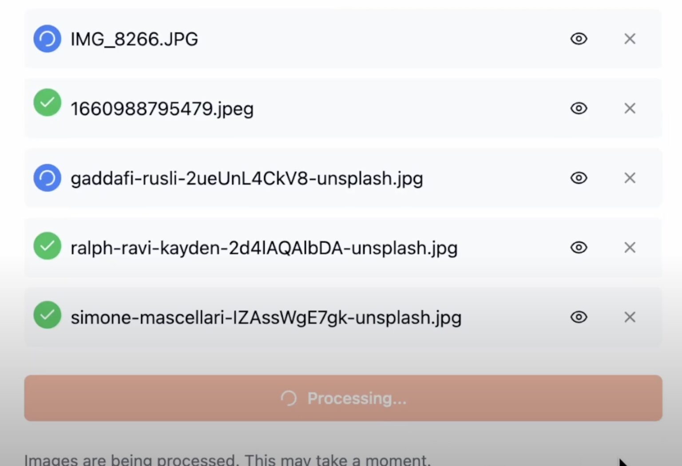Preview IMG_8266.JPG with the eye icon
The width and height of the screenshot is (682, 466).
[x=579, y=39]
